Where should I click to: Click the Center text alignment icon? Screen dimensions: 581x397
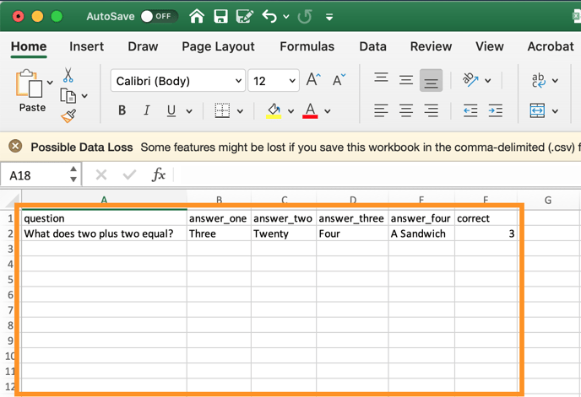coord(406,110)
